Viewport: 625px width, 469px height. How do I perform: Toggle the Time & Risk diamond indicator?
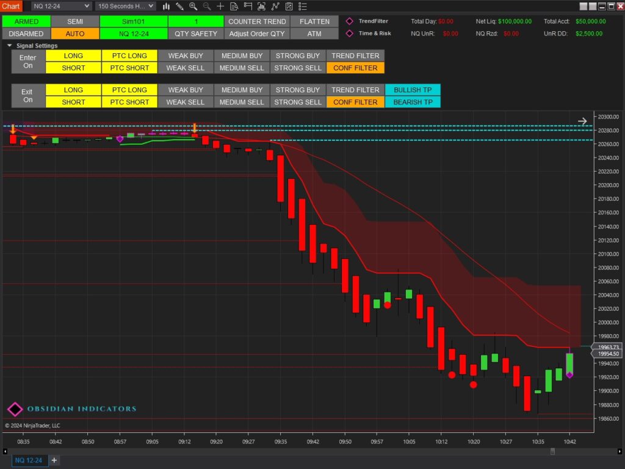tap(350, 34)
